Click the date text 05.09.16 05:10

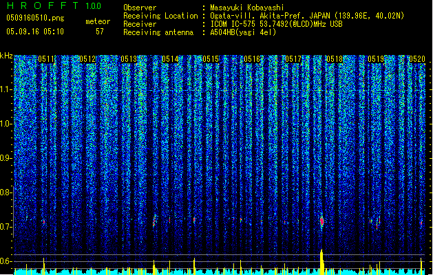click(35, 32)
